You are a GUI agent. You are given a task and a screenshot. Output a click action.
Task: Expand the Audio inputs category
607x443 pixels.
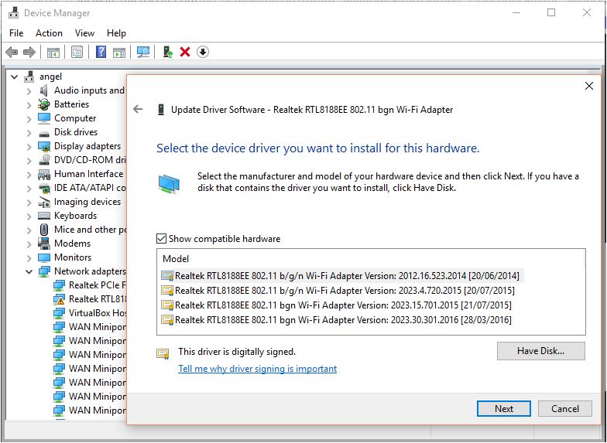click(29, 91)
